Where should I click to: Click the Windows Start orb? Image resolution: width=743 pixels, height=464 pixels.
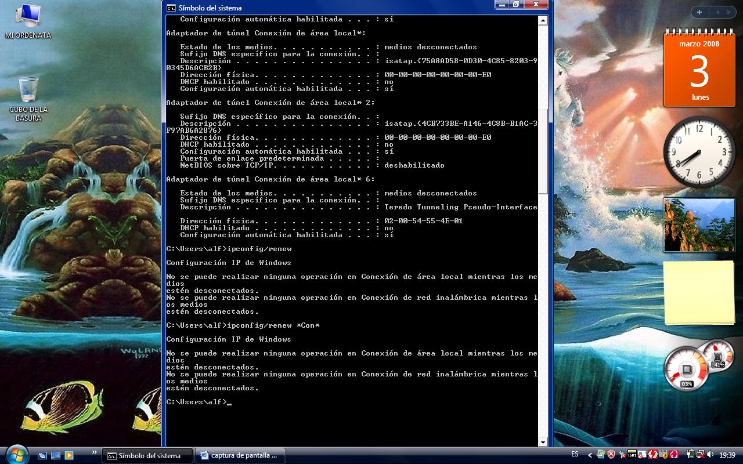click(x=16, y=454)
